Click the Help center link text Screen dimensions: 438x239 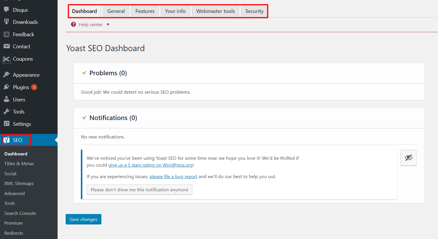[x=91, y=25]
